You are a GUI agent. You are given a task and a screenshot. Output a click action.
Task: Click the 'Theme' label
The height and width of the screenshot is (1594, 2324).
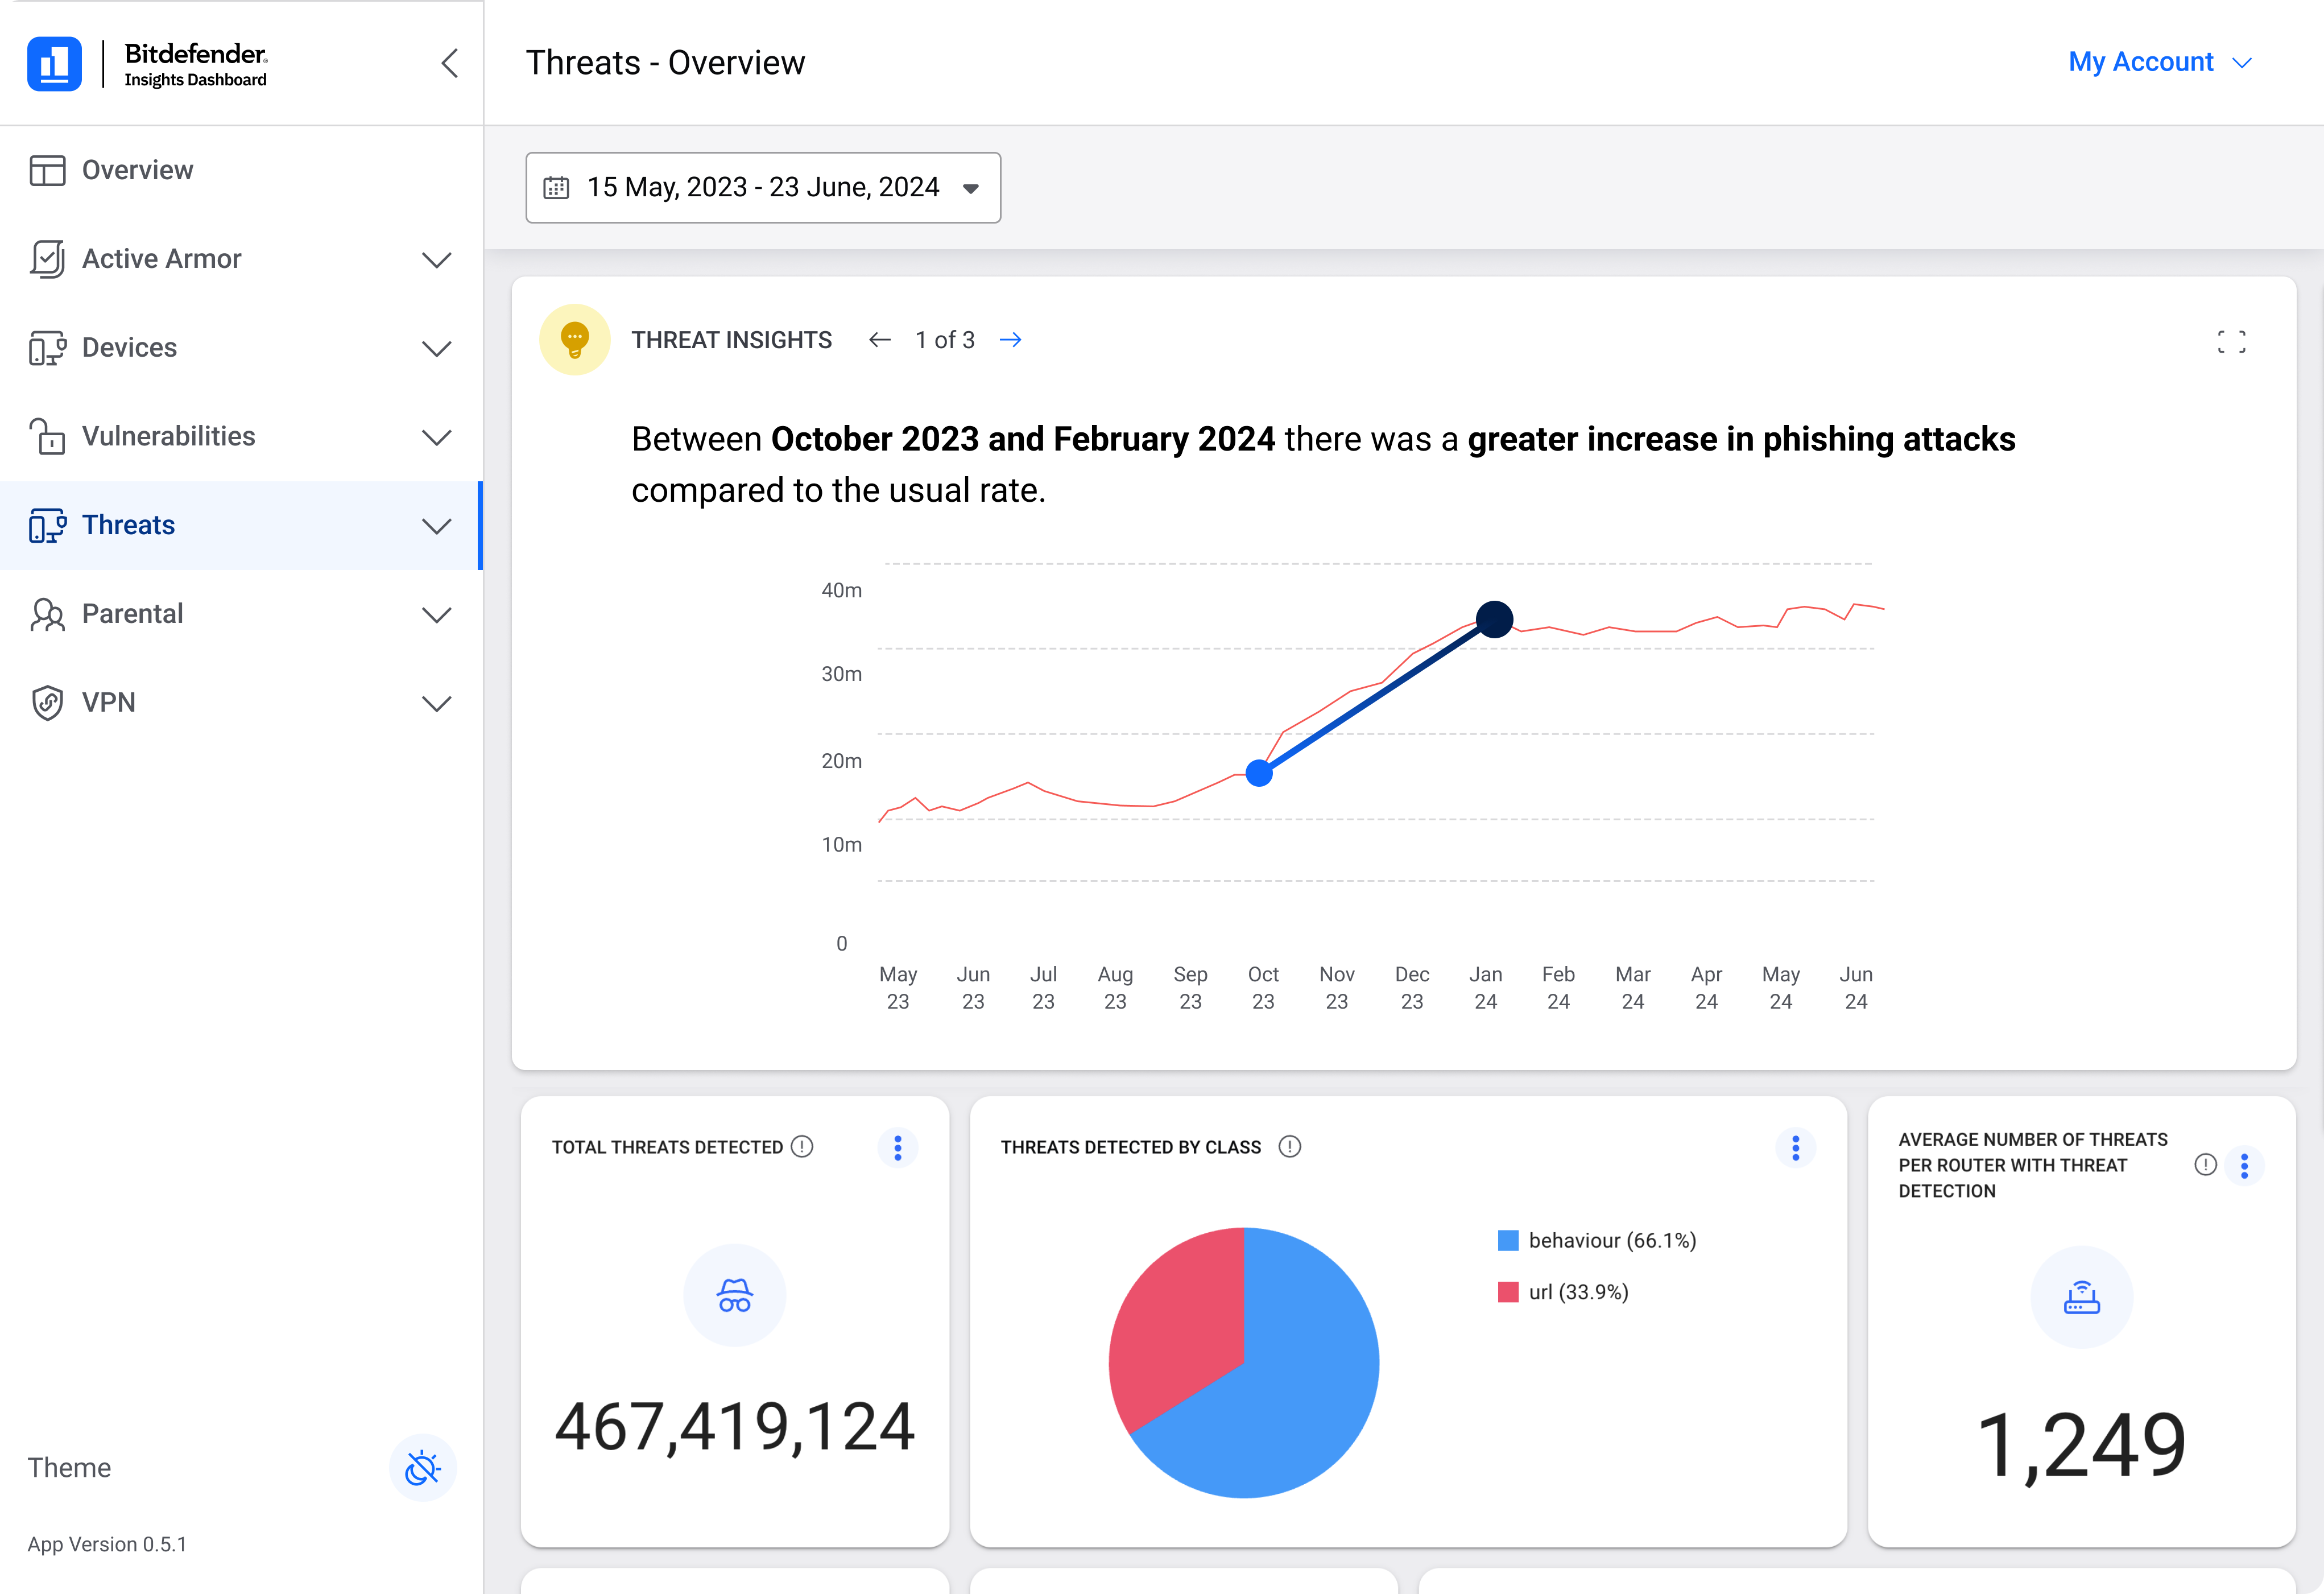[69, 1468]
